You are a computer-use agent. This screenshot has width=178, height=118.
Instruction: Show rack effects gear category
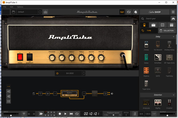click(171, 25)
